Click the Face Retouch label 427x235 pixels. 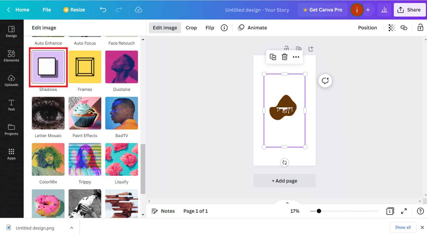(122, 43)
